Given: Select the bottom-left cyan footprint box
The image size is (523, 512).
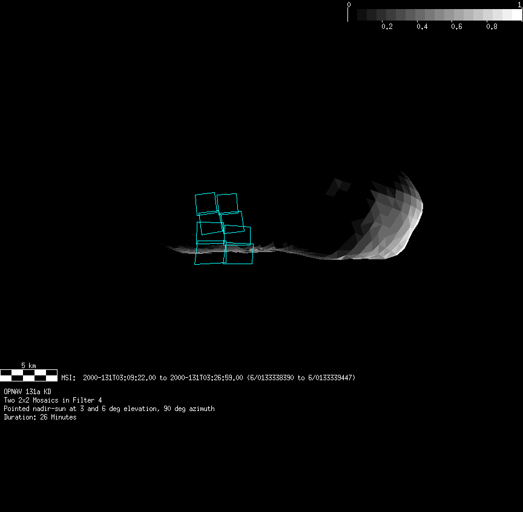Looking at the screenshot, I should 210,253.
